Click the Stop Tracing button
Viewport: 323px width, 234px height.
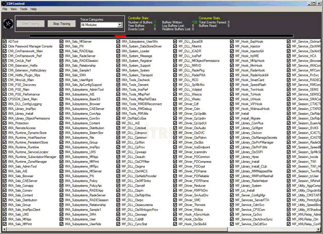click(x=61, y=24)
